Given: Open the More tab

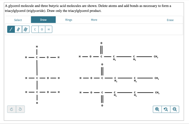Looking at the screenshot, I should tap(94, 20).
